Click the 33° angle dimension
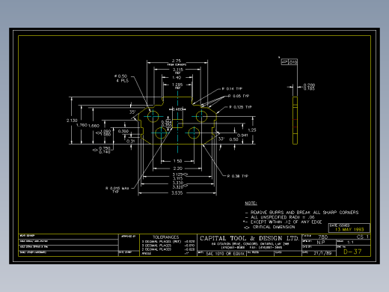Screen dimensions: 389x292 tap(221, 139)
